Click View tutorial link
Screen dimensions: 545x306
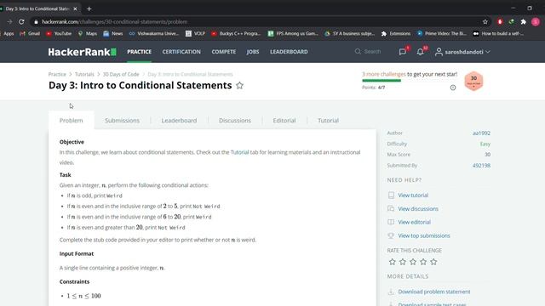point(413,195)
